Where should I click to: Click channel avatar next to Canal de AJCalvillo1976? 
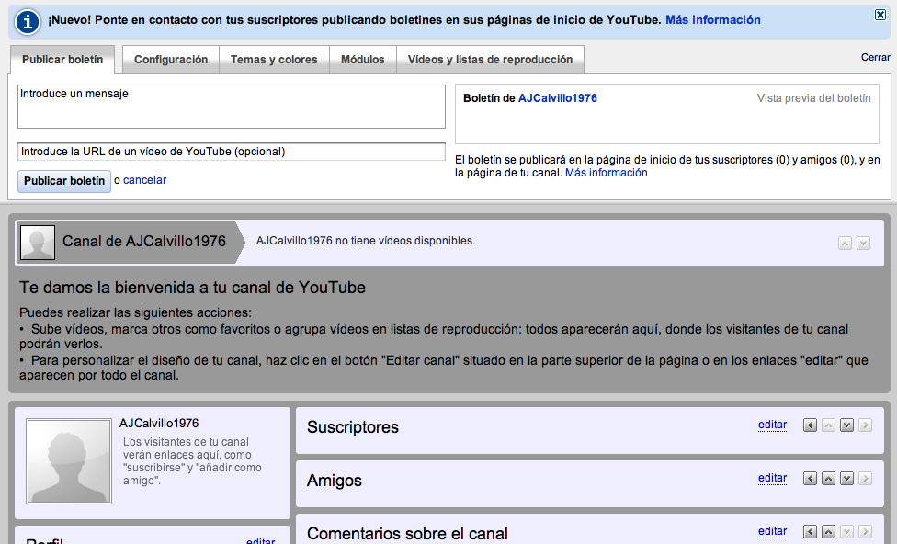[x=38, y=243]
